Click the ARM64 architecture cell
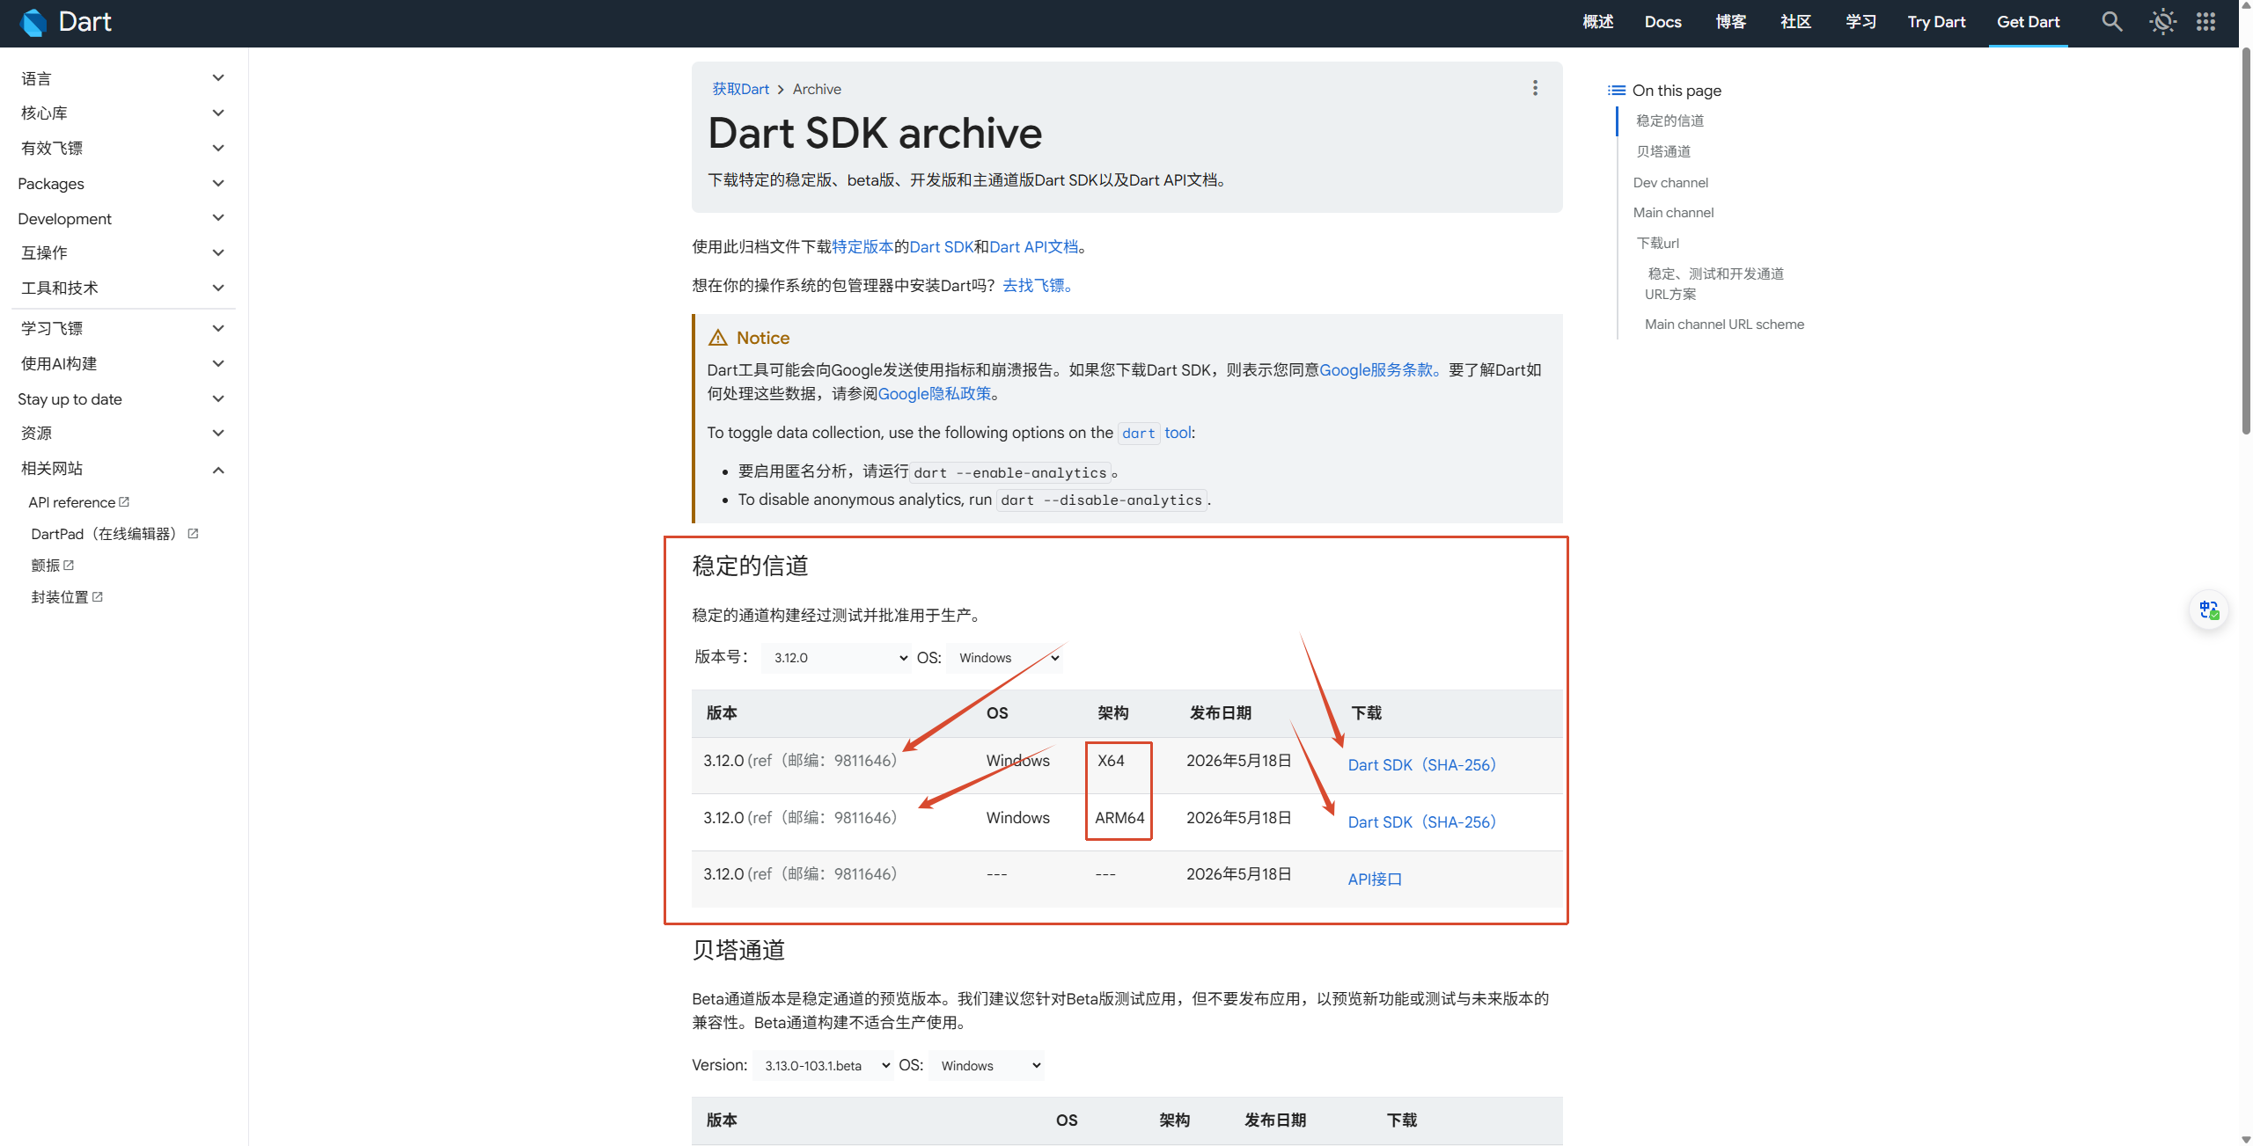The height and width of the screenshot is (1146, 2253). (1119, 817)
